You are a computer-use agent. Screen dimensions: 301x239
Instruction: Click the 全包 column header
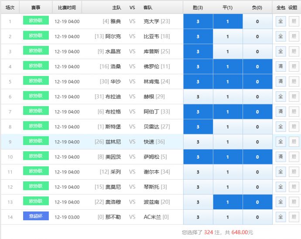(x=280, y=8)
